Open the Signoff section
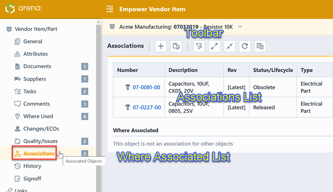The image size is (333, 192). click(32, 179)
